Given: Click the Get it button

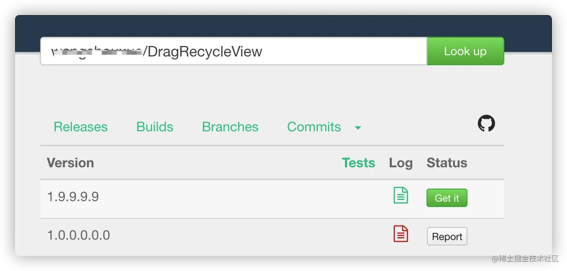Looking at the screenshot, I should tap(447, 198).
